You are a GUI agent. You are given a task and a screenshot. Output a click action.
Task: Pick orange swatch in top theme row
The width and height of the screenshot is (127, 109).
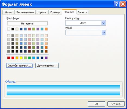(46, 29)
